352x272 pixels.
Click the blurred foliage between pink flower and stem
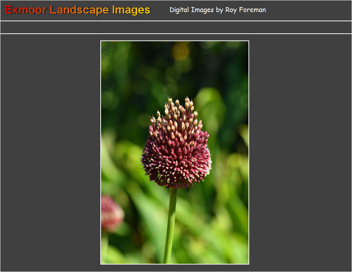point(142,220)
